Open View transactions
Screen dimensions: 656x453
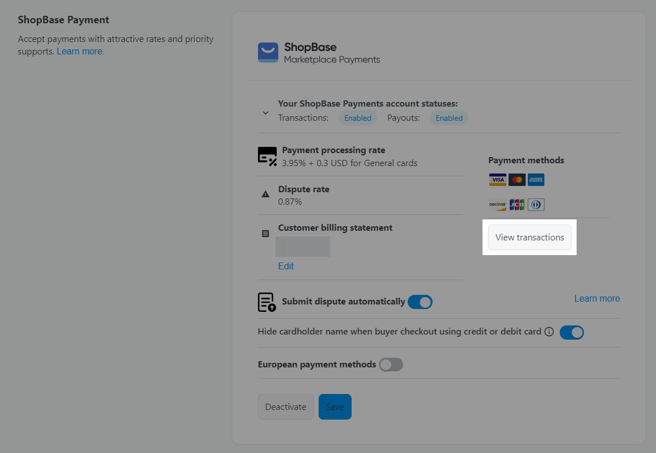pos(530,237)
